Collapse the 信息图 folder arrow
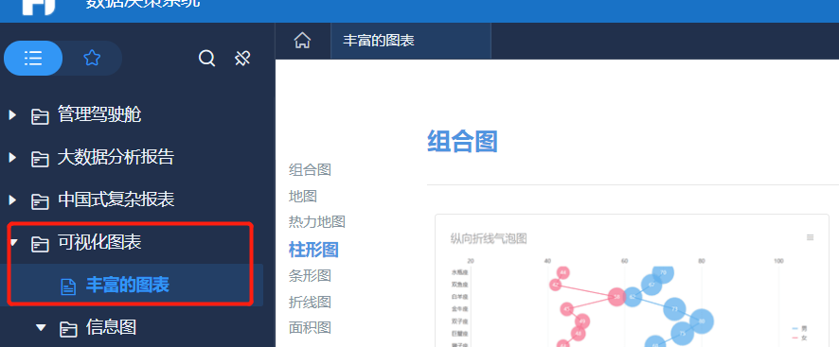 (x=42, y=327)
